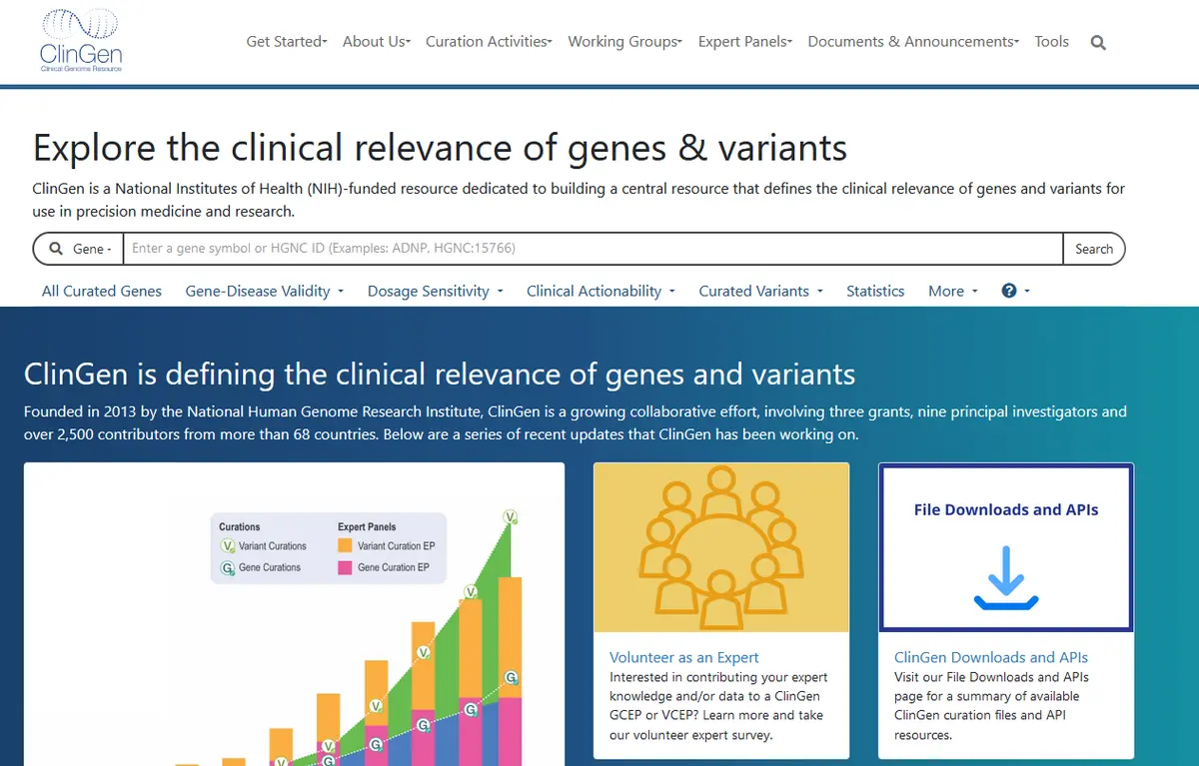Go to Tools page

pos(1051,42)
